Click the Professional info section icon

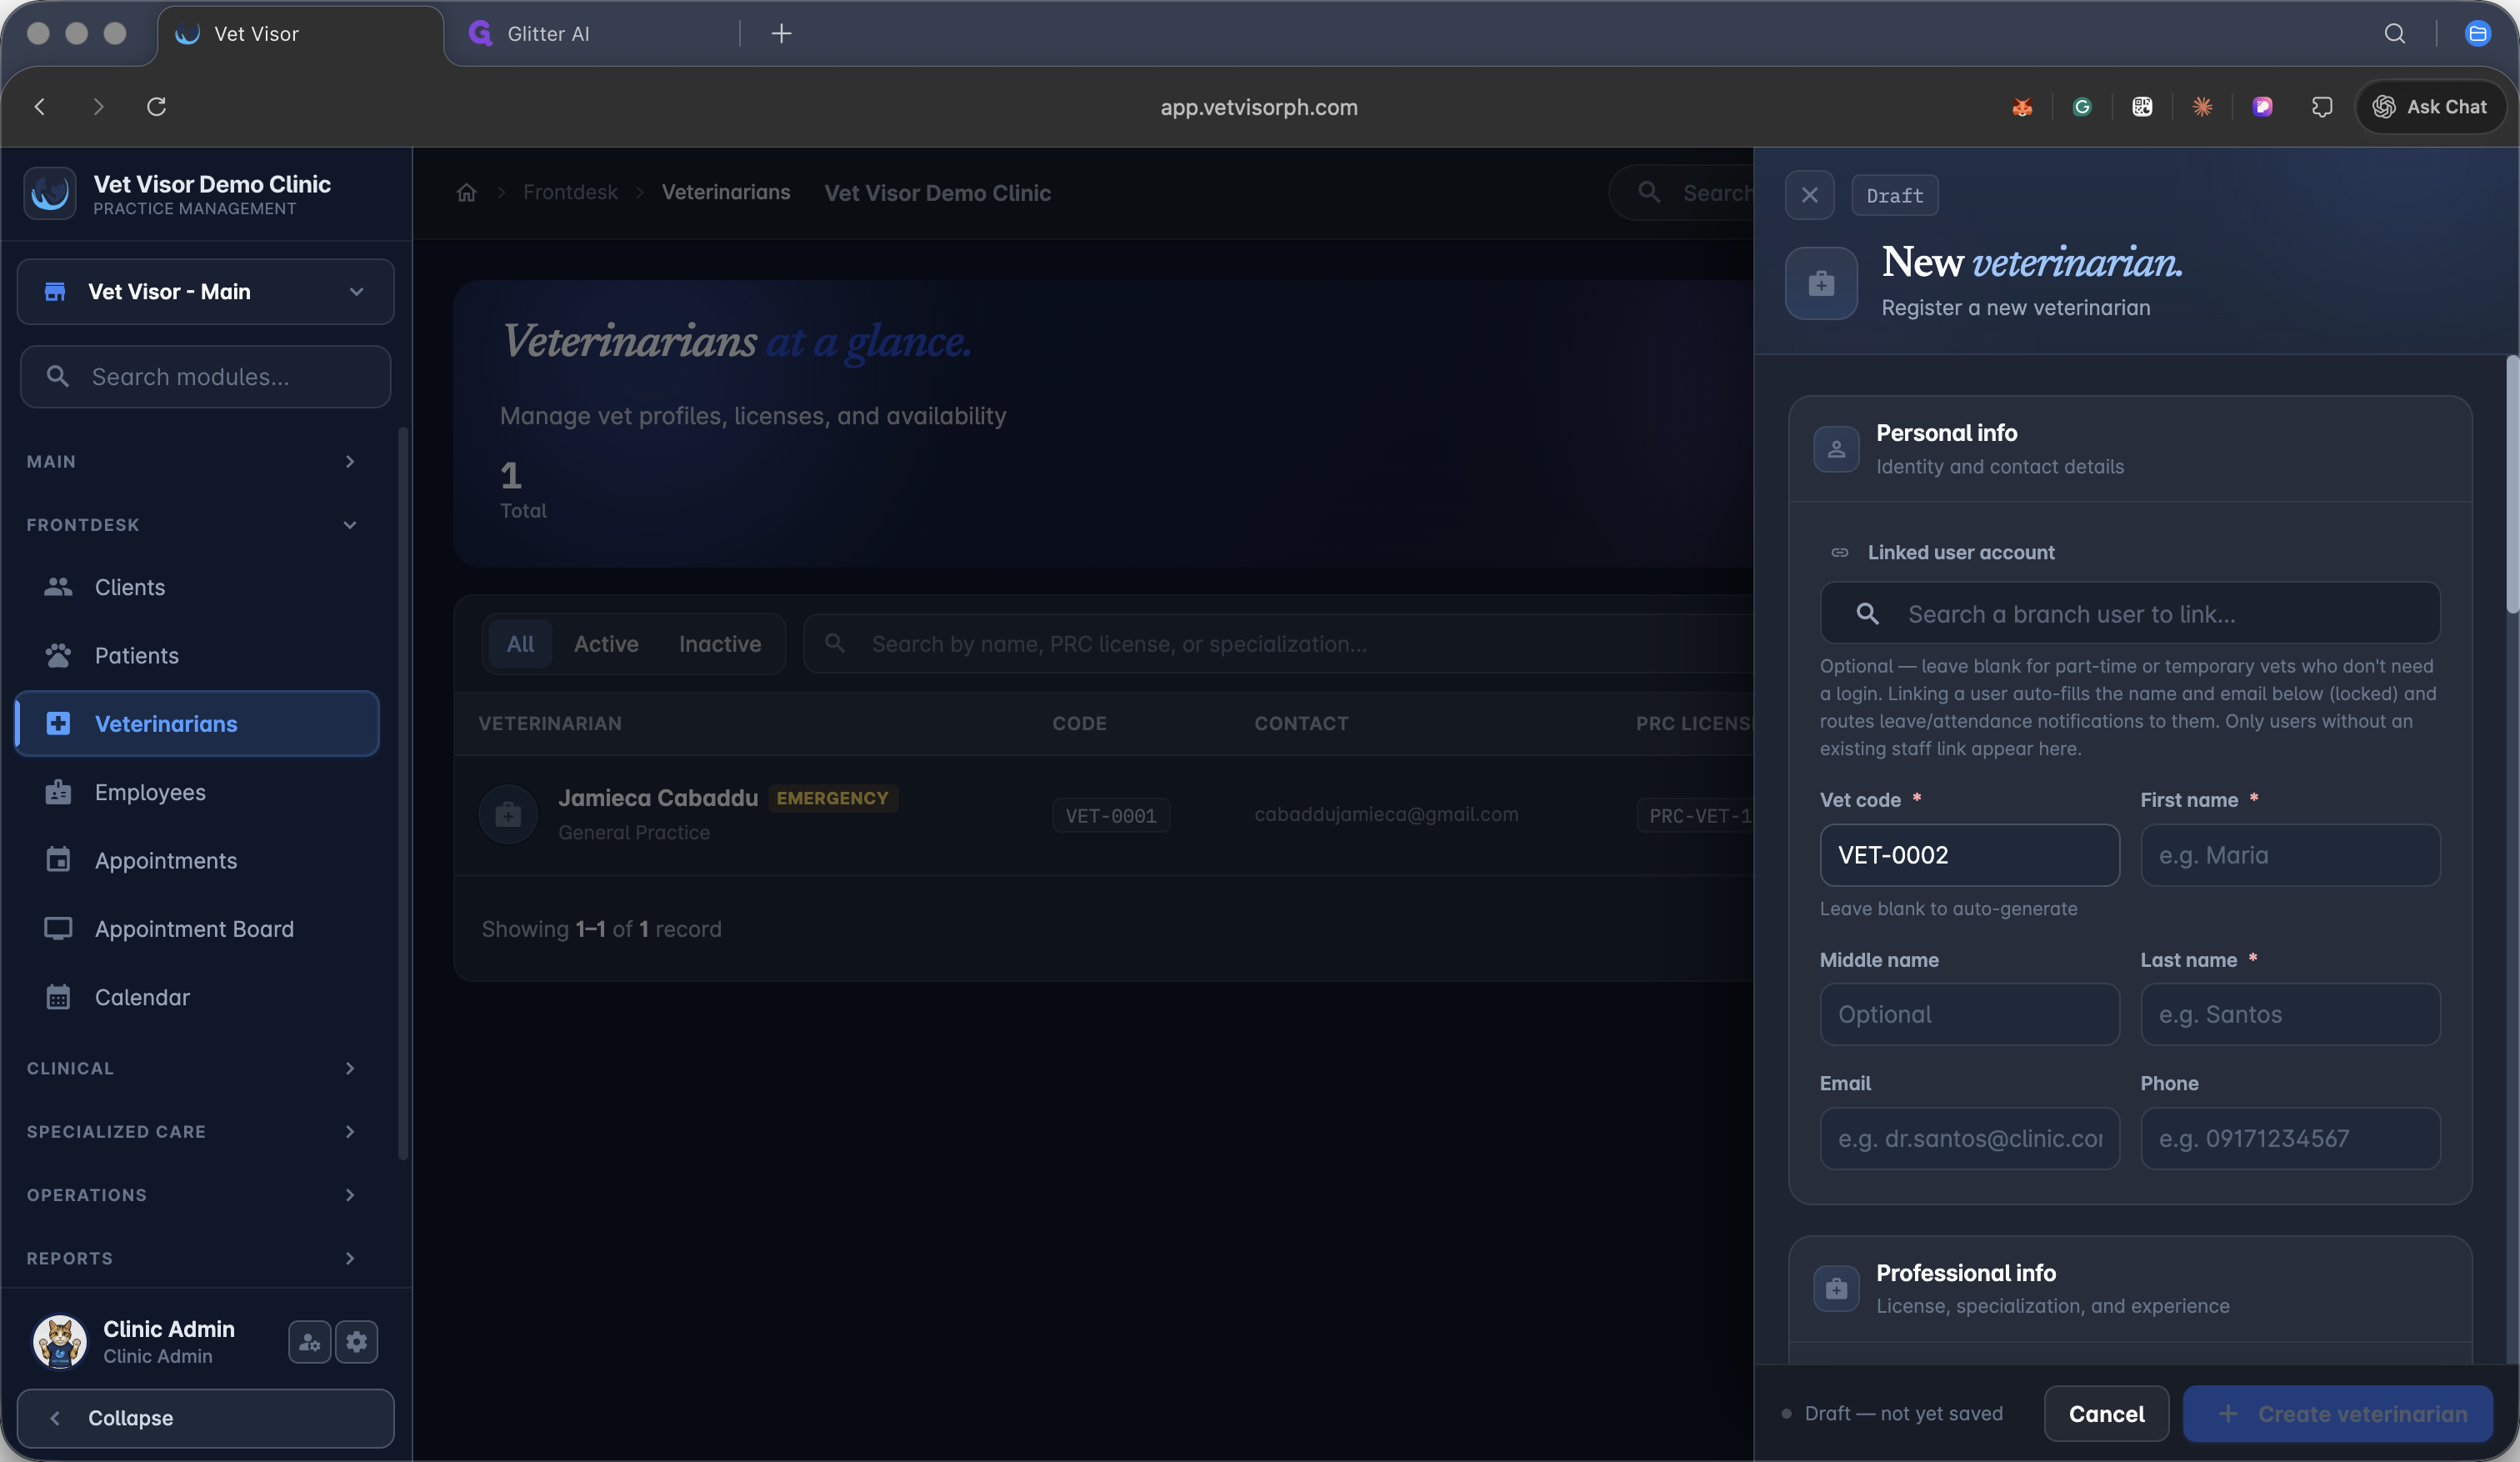tap(1836, 1289)
